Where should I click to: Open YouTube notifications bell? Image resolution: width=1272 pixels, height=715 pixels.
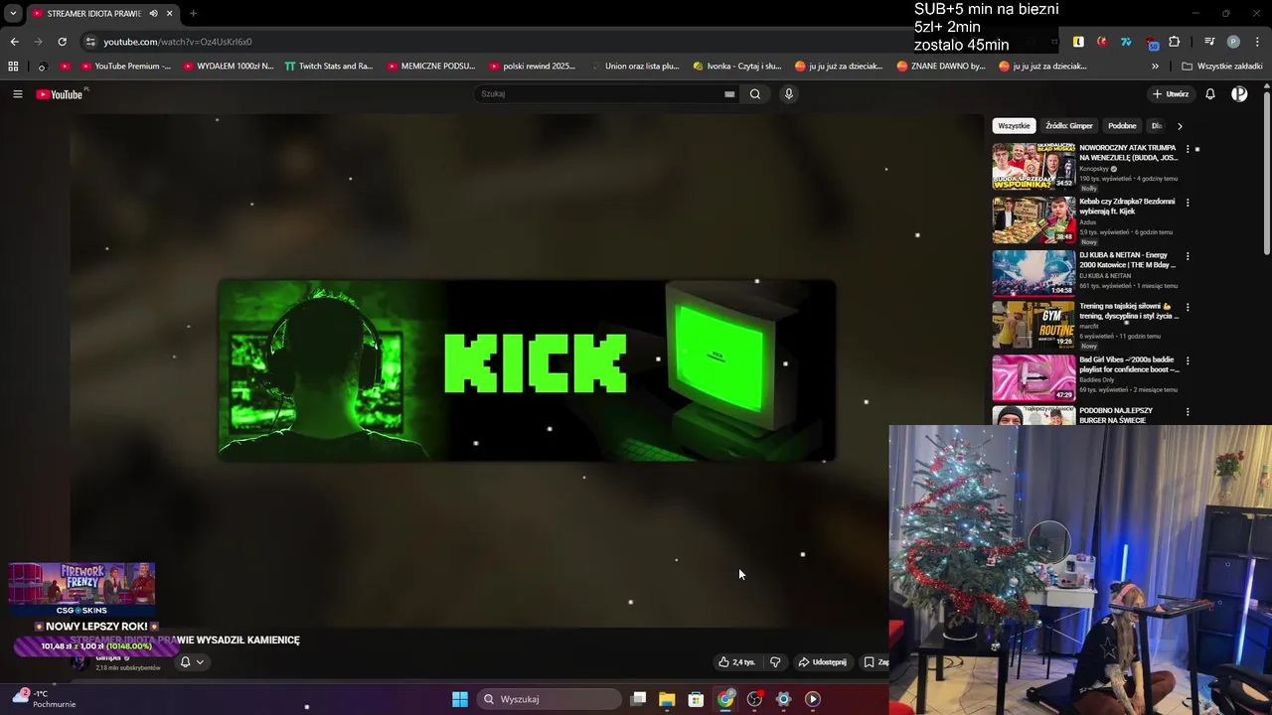tap(1210, 94)
